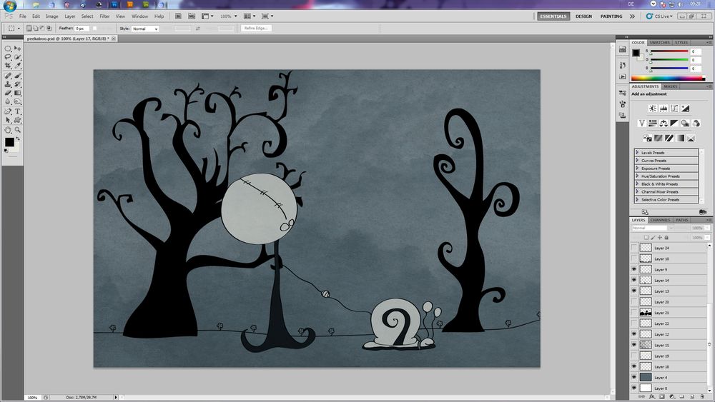
Task: Select the Brush tool
Action: pyautogui.click(x=17, y=76)
